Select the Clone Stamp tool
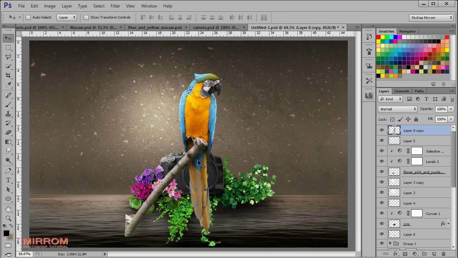The image size is (458, 258). (x=8, y=114)
